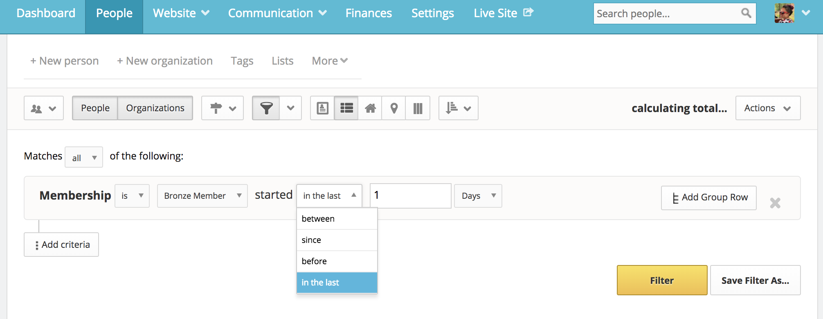Select the list view icon
This screenshot has width=823, height=319.
[x=346, y=108]
